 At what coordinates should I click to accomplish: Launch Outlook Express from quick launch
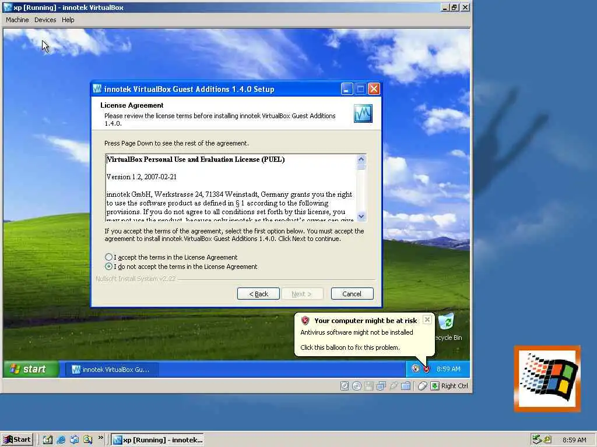point(74,440)
